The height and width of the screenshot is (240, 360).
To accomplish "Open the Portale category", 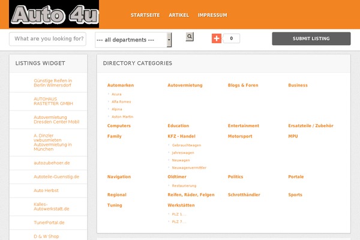I will click(x=296, y=176).
